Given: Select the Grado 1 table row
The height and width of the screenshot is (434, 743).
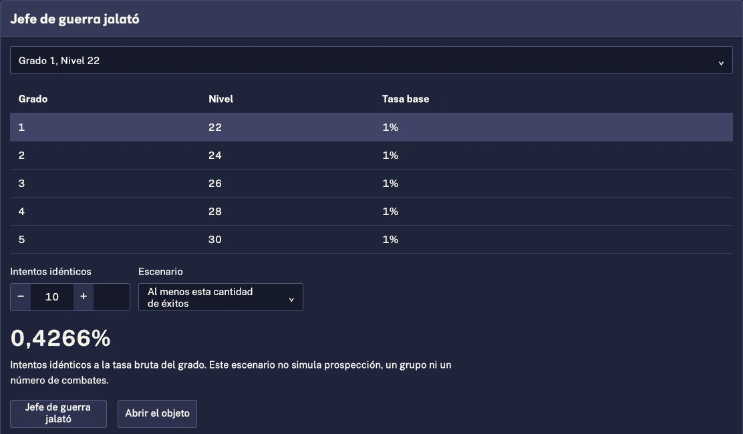Looking at the screenshot, I should click(371, 127).
